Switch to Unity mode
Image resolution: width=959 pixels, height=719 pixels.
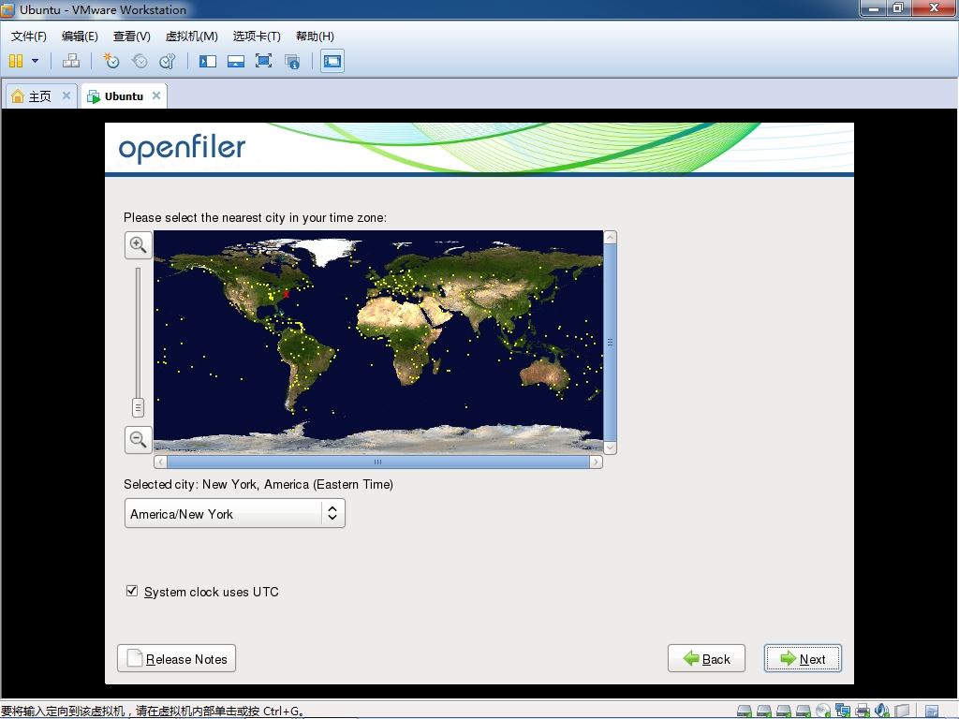[x=292, y=61]
